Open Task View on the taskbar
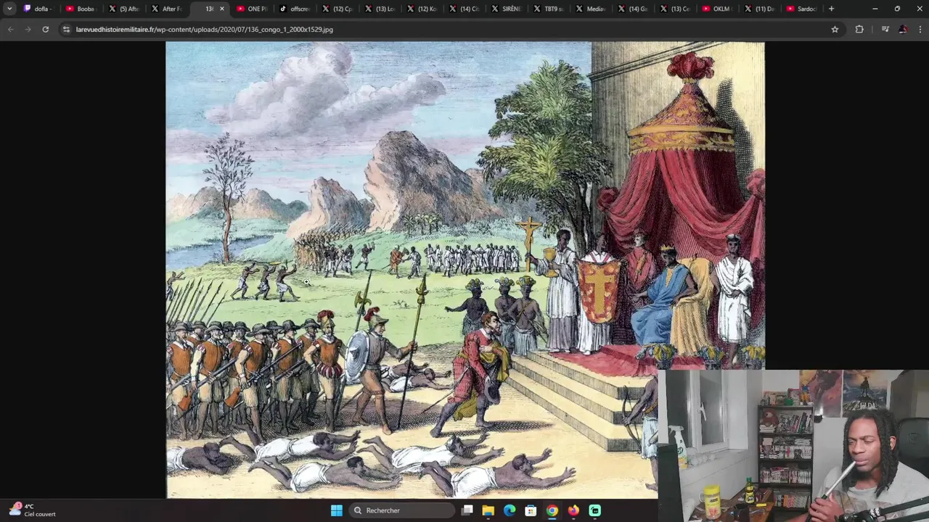 point(467,510)
